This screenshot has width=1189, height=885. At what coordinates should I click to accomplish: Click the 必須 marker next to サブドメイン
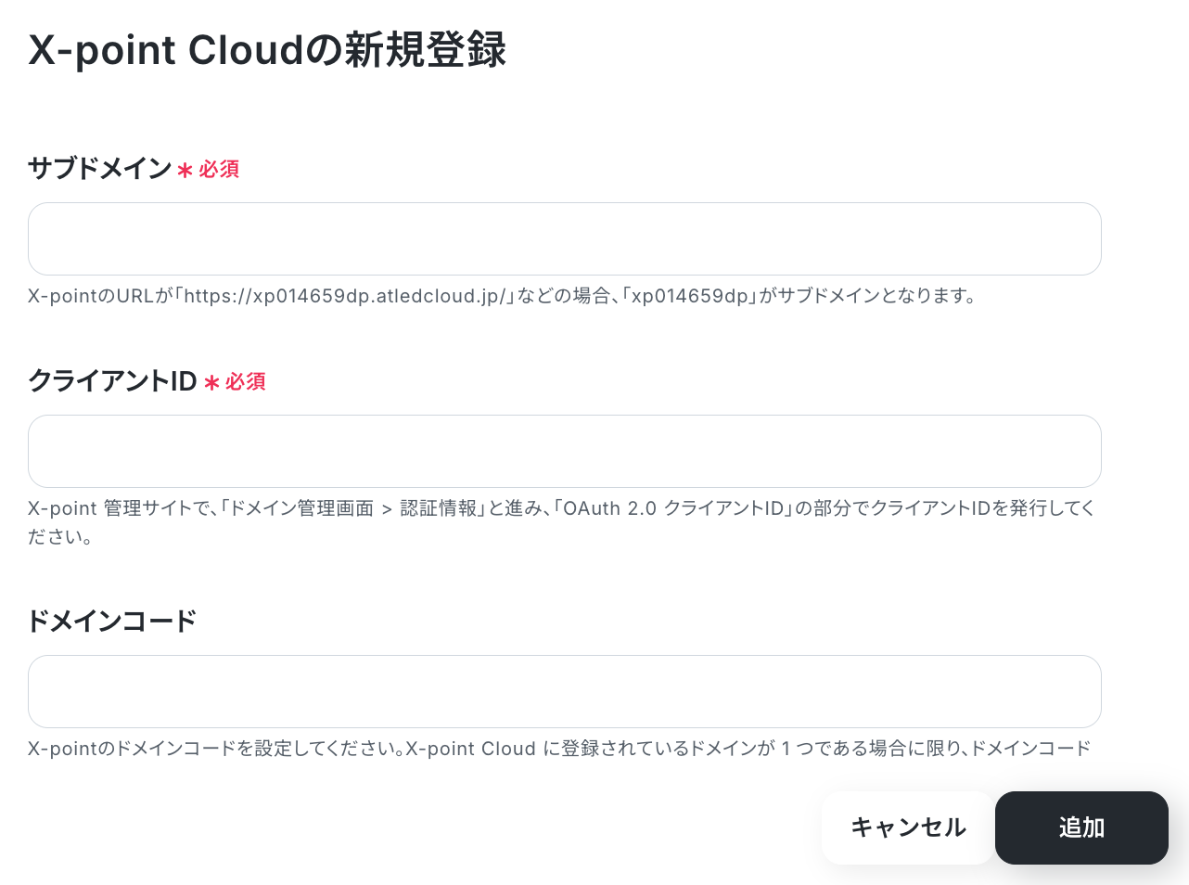click(219, 169)
